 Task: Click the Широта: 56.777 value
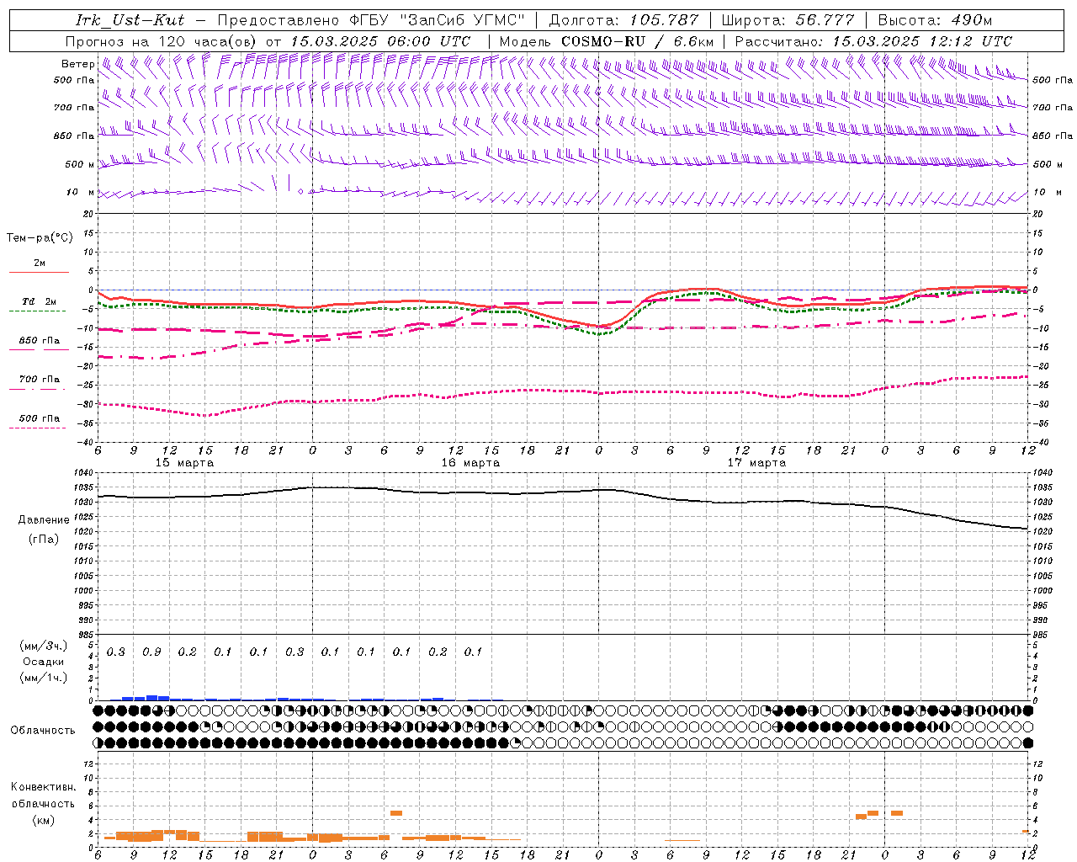(788, 20)
